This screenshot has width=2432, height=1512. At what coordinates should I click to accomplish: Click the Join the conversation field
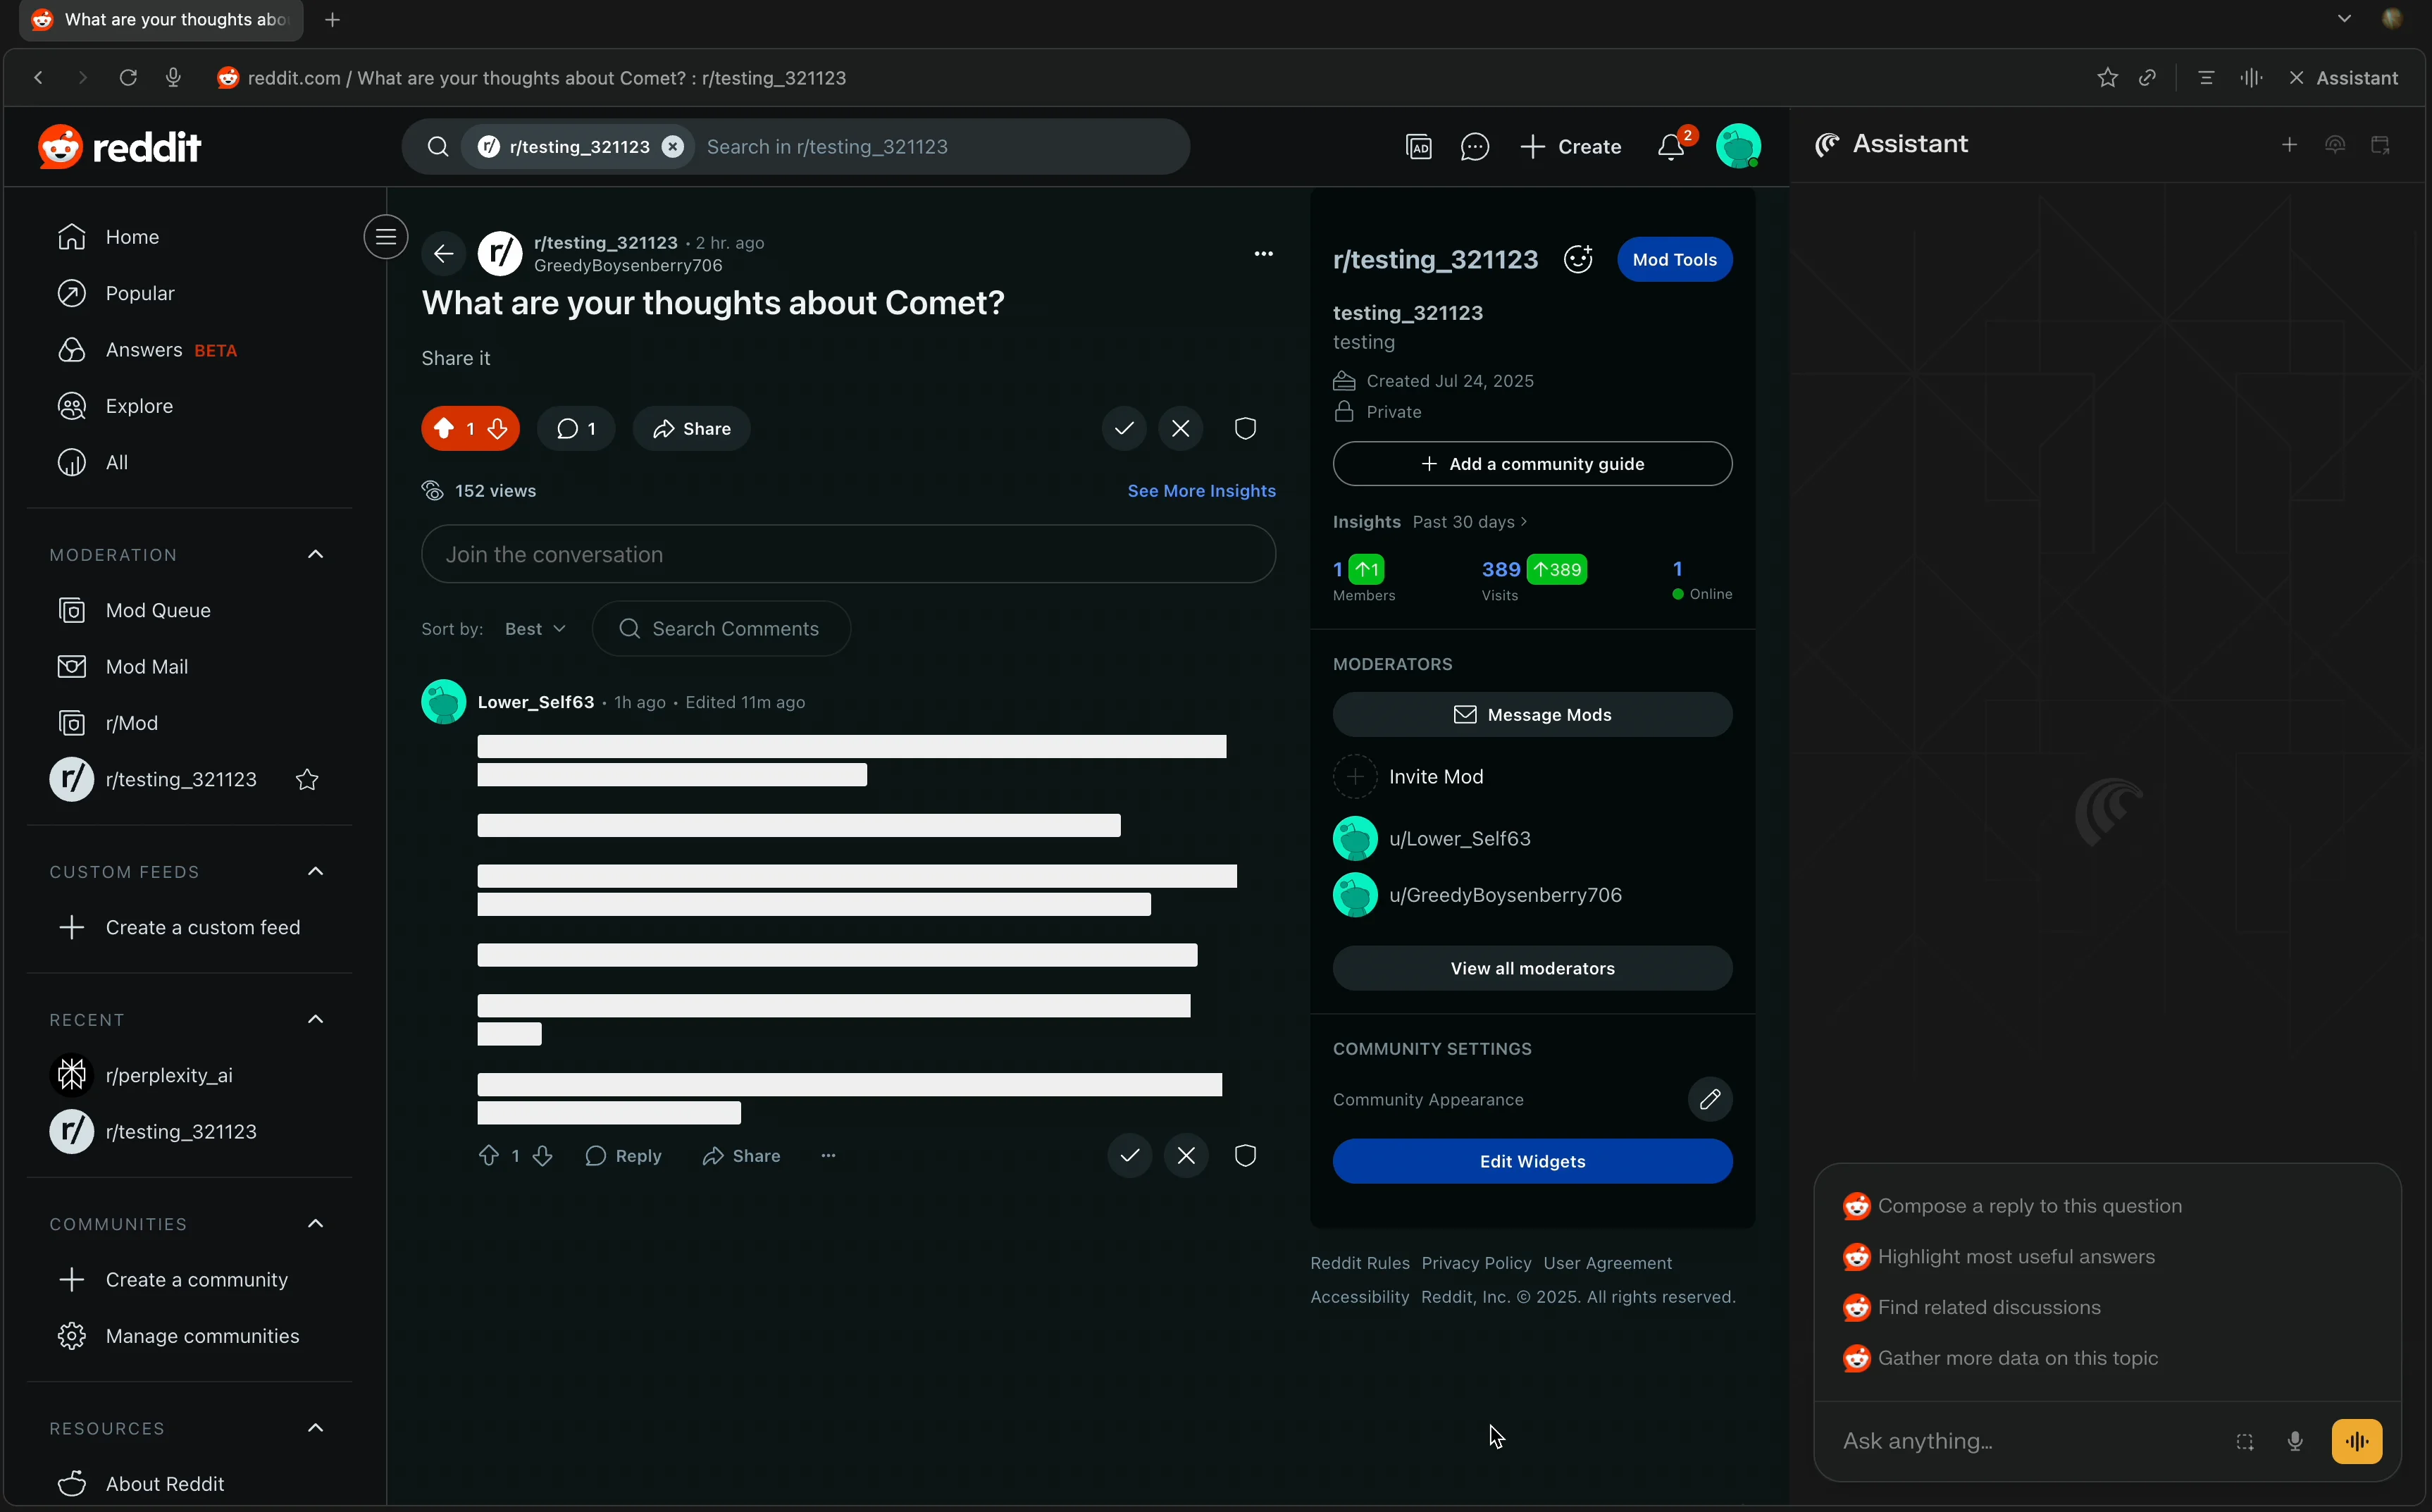(848, 555)
